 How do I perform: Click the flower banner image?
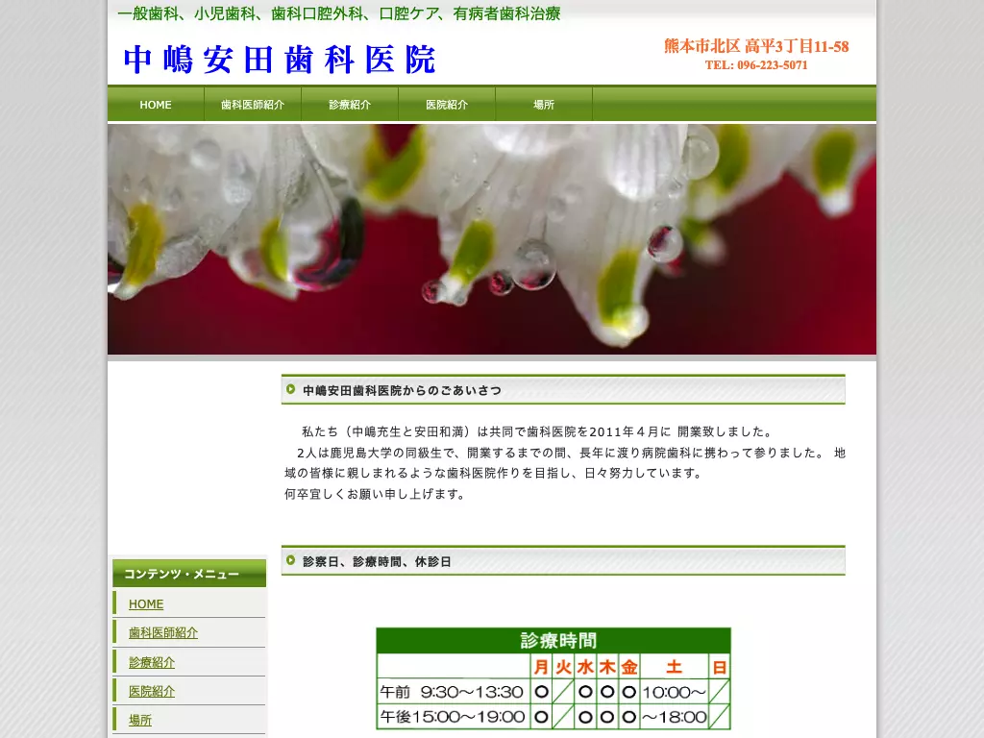pyautogui.click(x=492, y=239)
